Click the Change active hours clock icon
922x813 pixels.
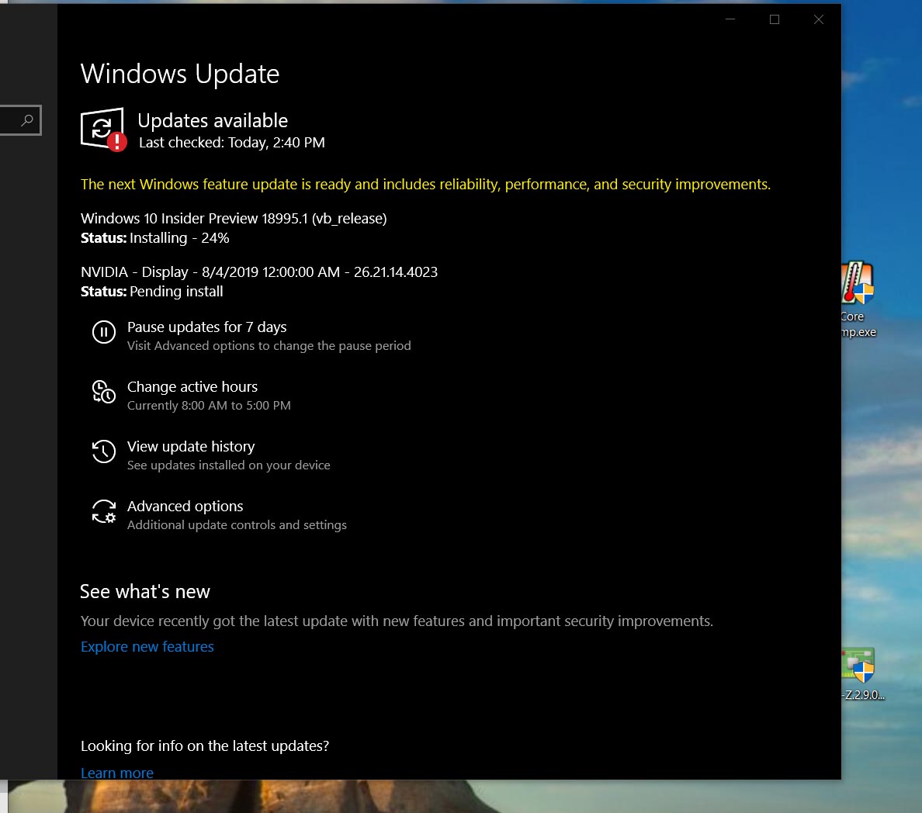click(x=104, y=392)
